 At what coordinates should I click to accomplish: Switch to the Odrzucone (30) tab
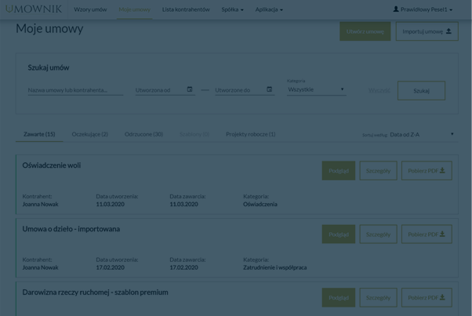coord(144,134)
